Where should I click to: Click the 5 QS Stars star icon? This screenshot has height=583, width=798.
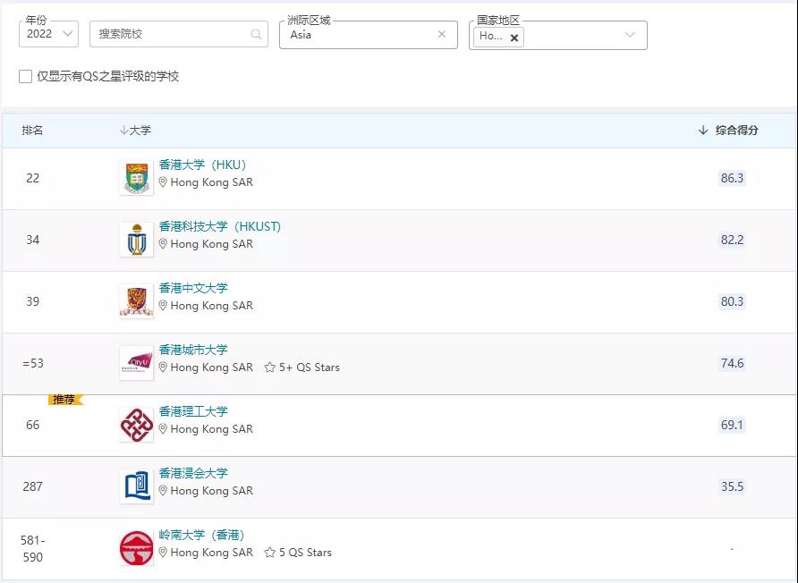[270, 553]
